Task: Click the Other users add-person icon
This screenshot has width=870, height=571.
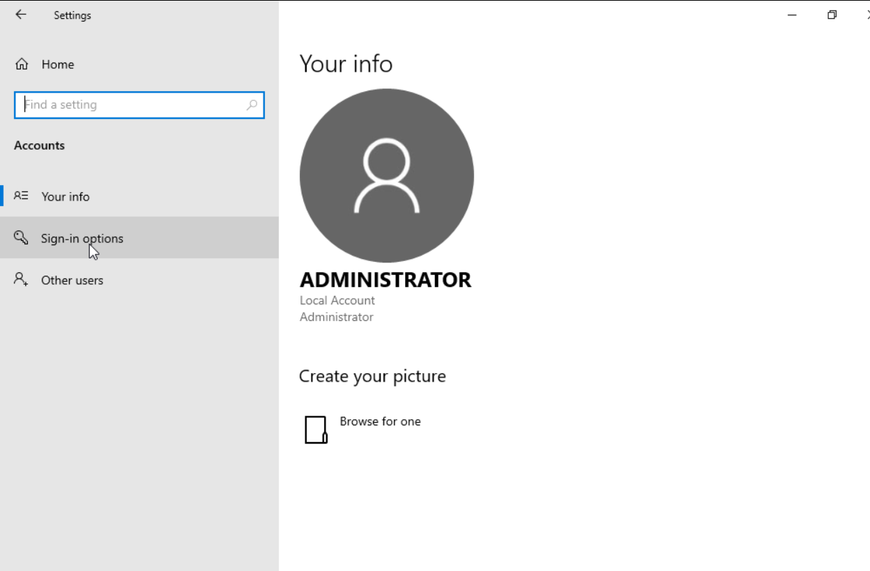Action: (x=22, y=279)
